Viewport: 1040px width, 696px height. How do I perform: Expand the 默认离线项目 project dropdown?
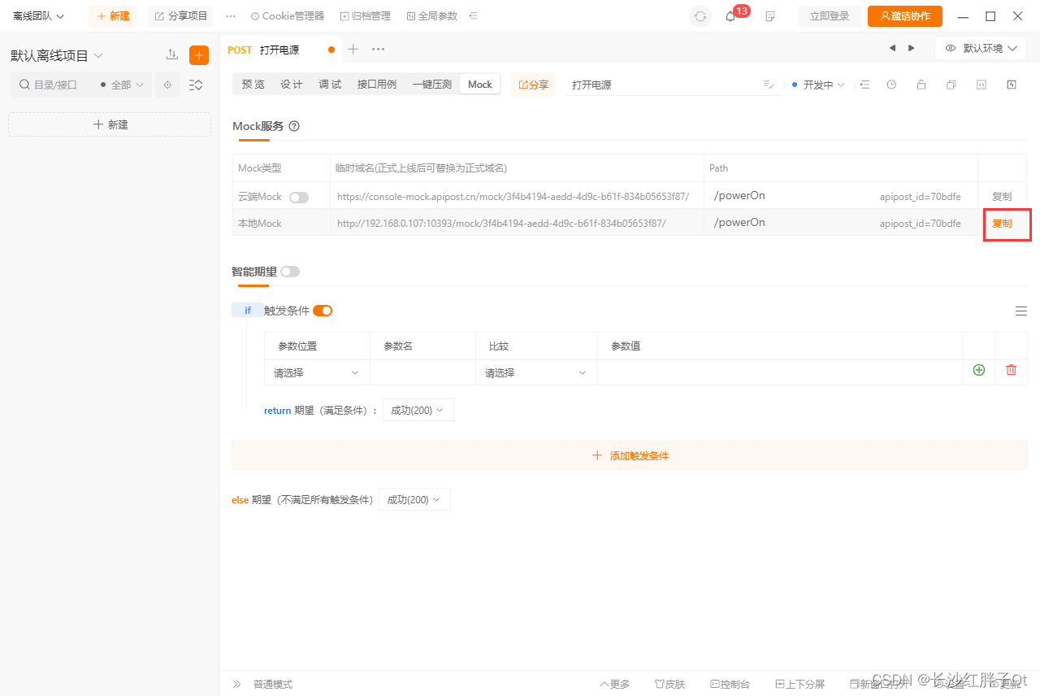pyautogui.click(x=57, y=55)
